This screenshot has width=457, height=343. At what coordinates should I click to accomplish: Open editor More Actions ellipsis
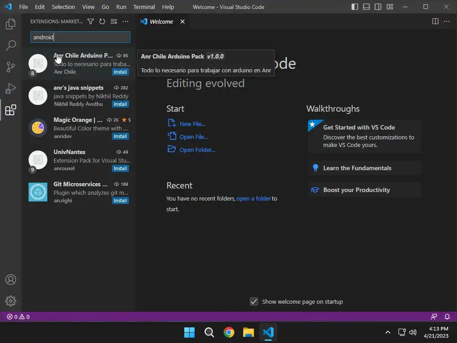click(446, 21)
